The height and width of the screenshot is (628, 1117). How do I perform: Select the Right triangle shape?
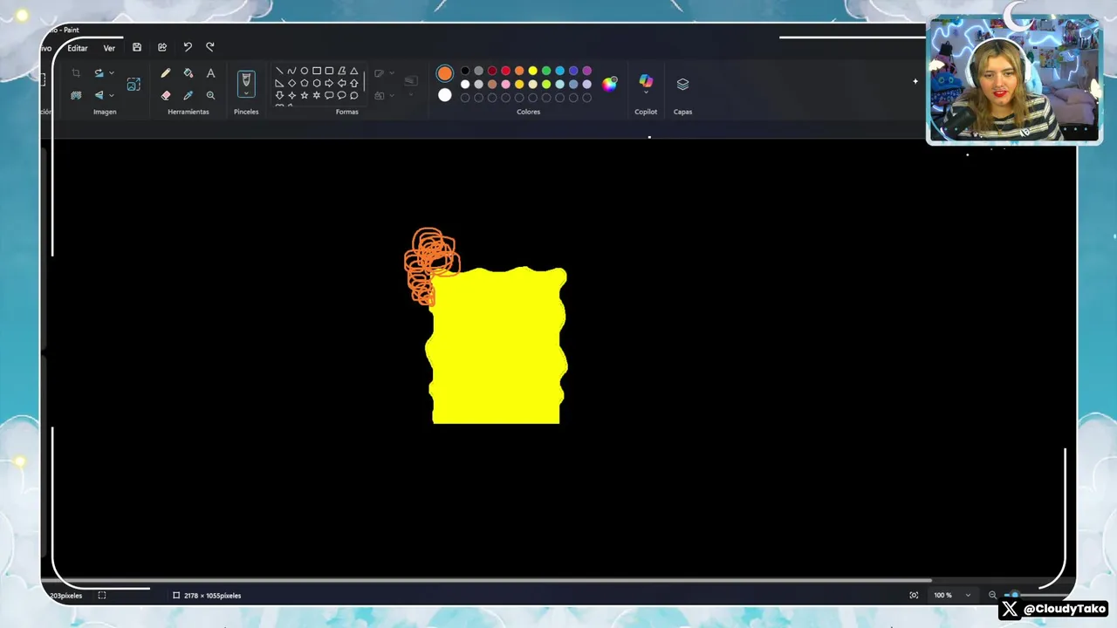point(279,83)
